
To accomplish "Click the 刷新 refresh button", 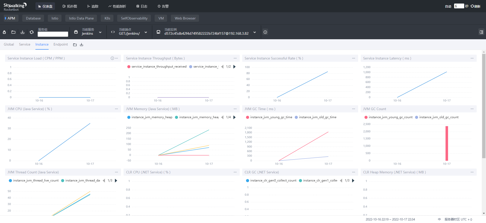I will pos(476,6).
